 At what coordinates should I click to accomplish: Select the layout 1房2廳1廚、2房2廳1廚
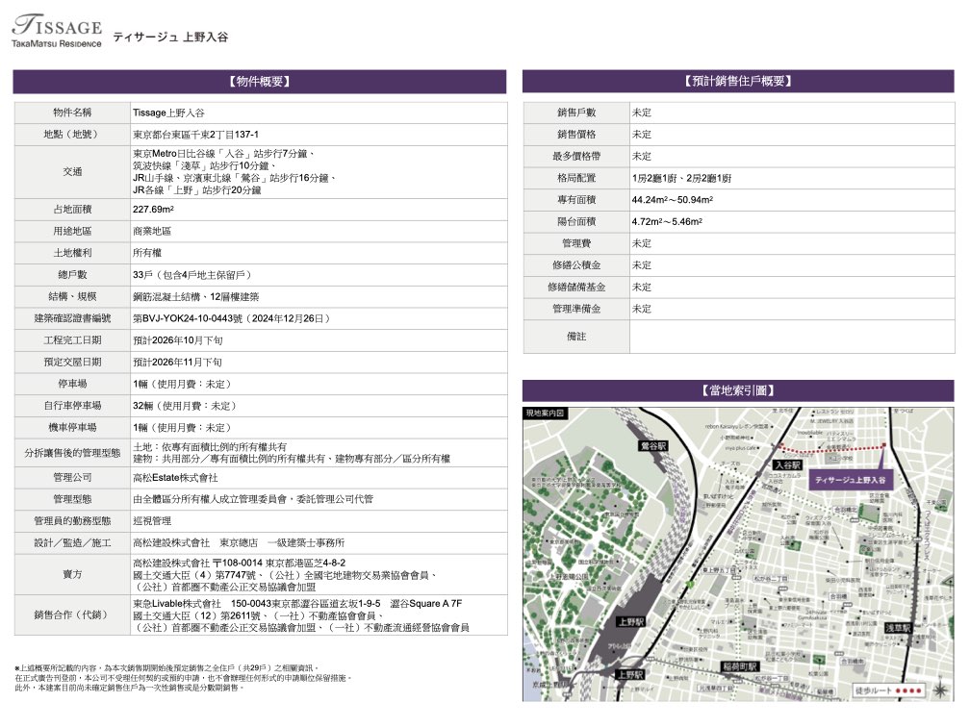coord(681,178)
